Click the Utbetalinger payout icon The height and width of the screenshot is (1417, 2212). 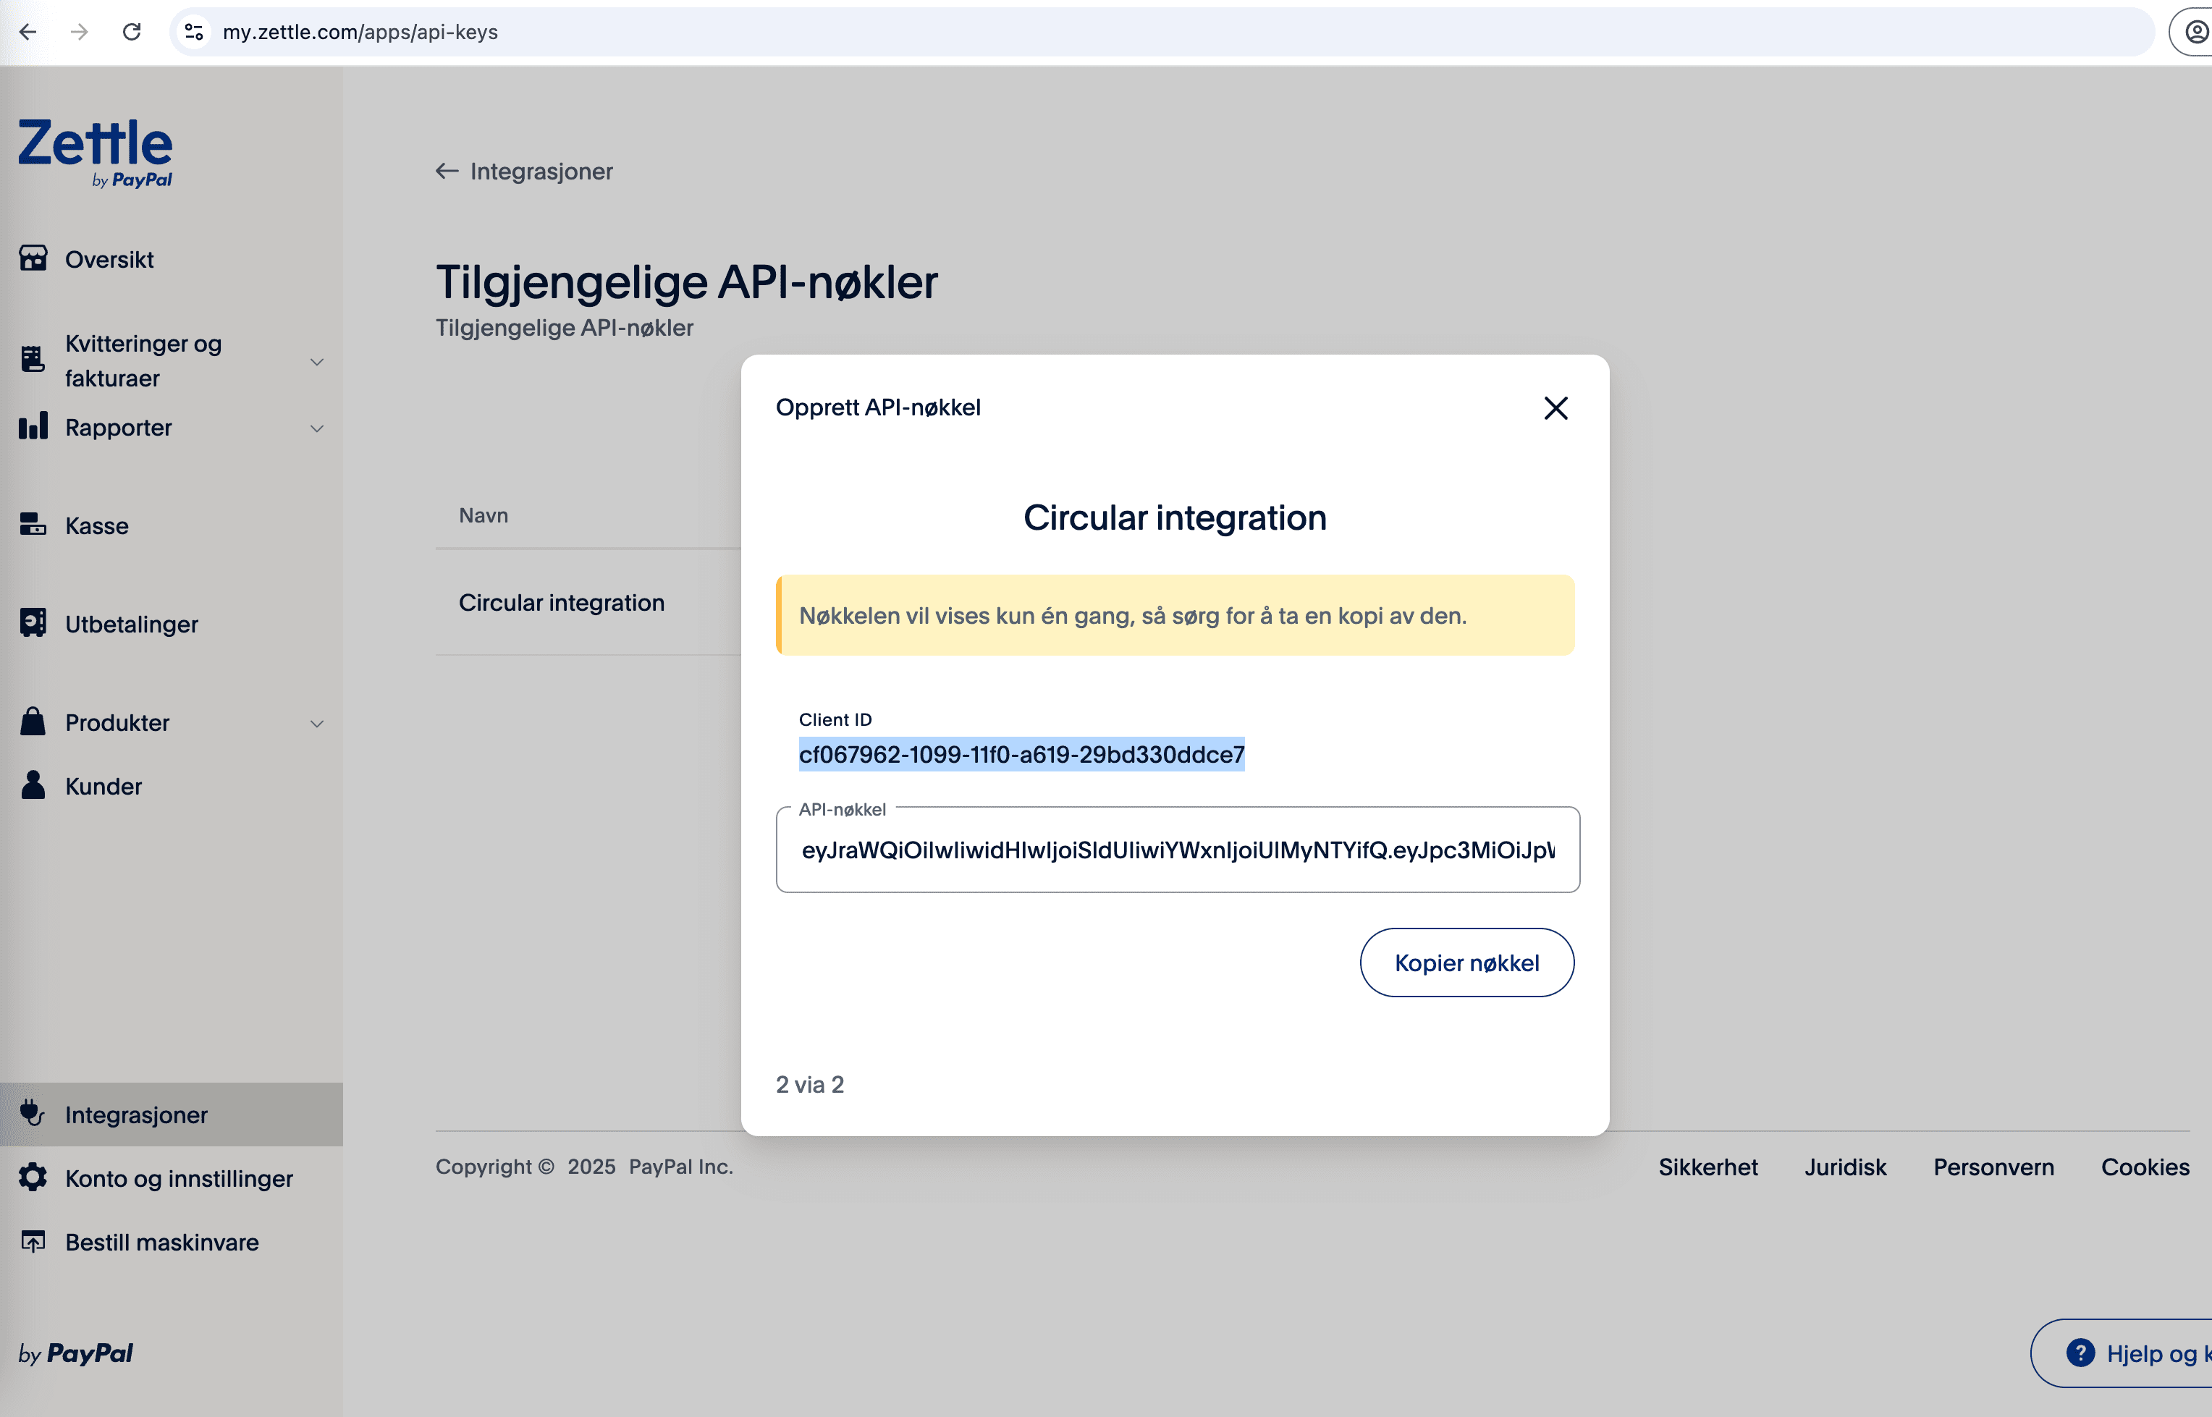[x=33, y=623]
